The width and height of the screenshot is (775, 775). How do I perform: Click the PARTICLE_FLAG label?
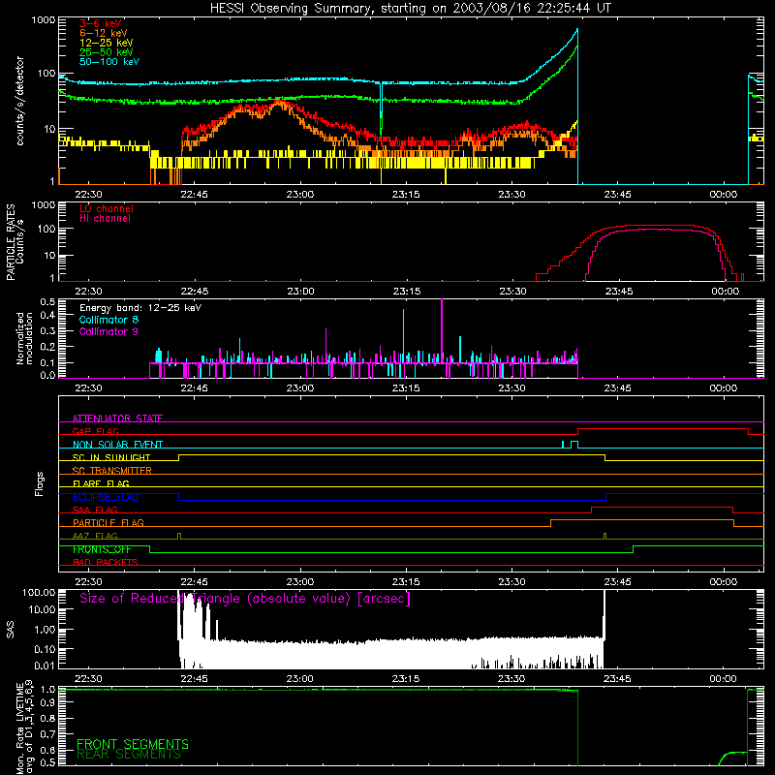coord(108,522)
